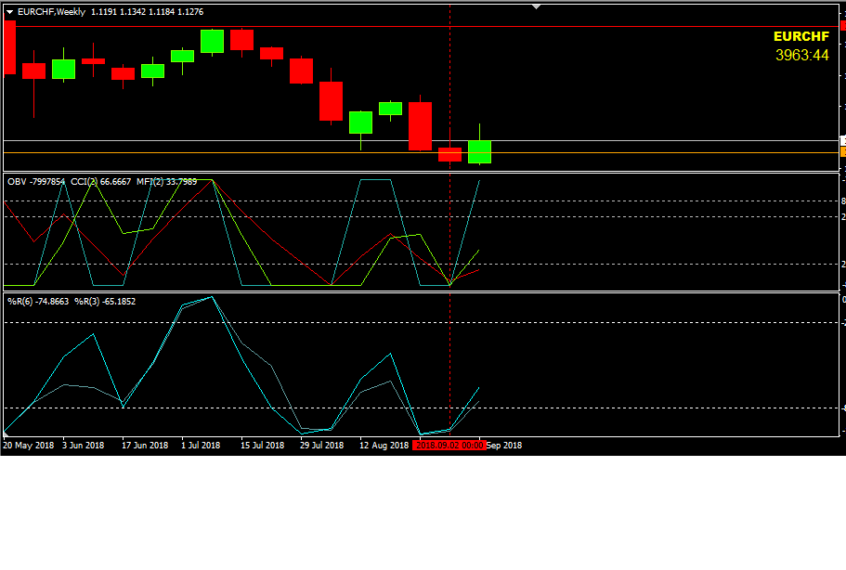
Task: Select the CCI(2) 66.6667 indicator label
Action: coord(101,182)
